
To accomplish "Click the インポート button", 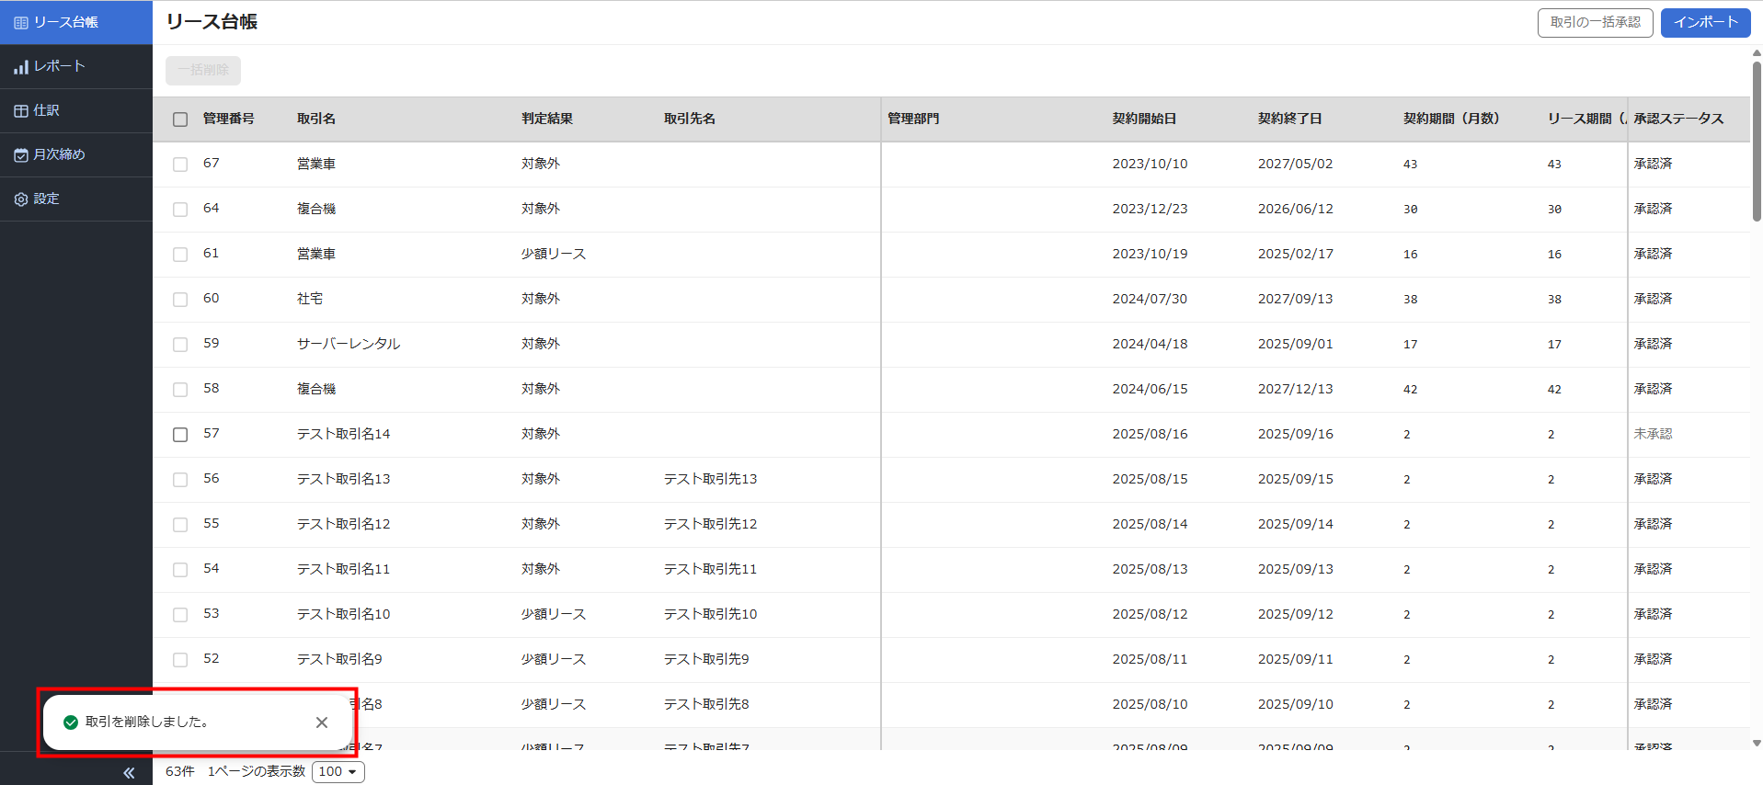I will click(1704, 22).
